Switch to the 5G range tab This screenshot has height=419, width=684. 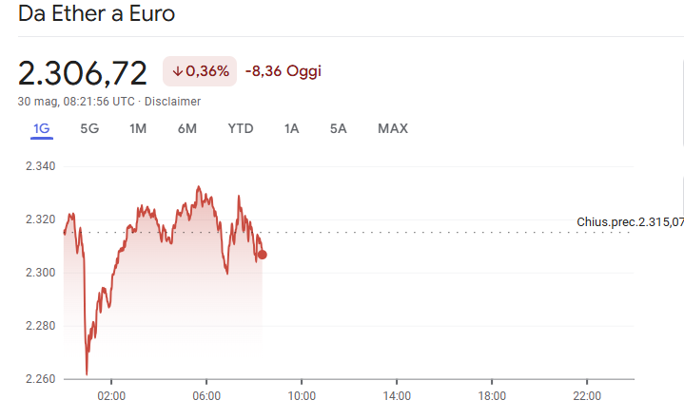pyautogui.click(x=89, y=128)
